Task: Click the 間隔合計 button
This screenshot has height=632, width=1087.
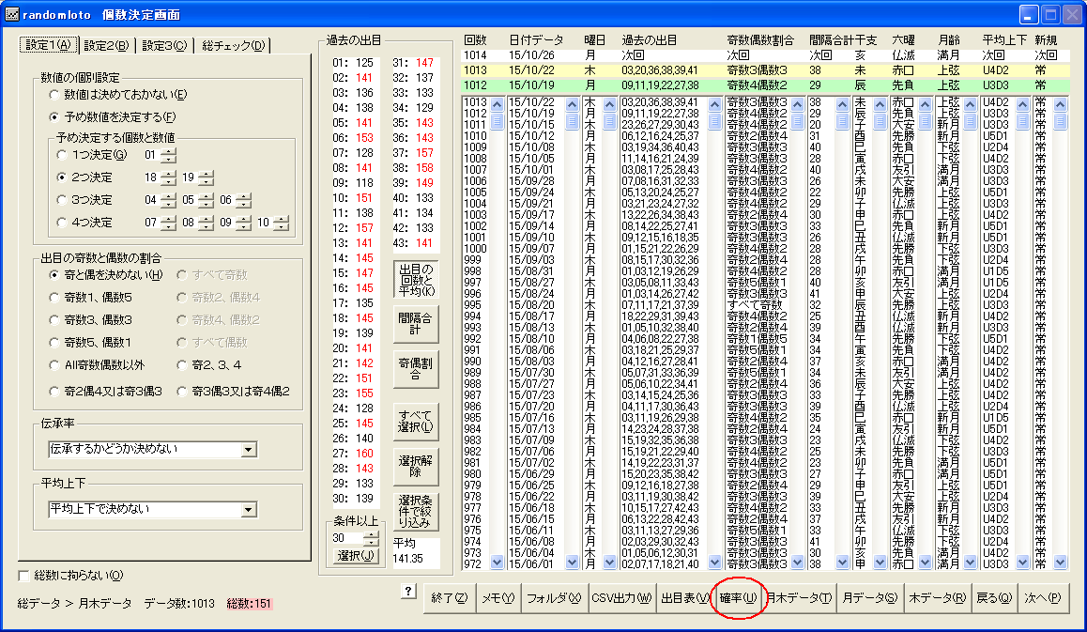Action: (416, 324)
